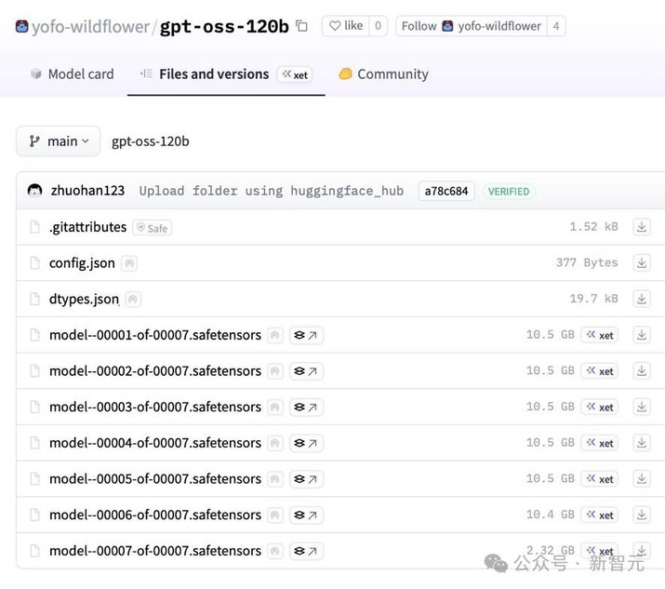Open commit a78c684
The image size is (665, 589).
click(446, 191)
